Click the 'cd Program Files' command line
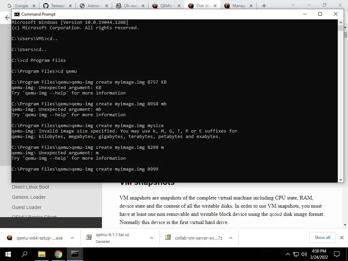The height and width of the screenshot is (261, 348). click(x=39, y=60)
